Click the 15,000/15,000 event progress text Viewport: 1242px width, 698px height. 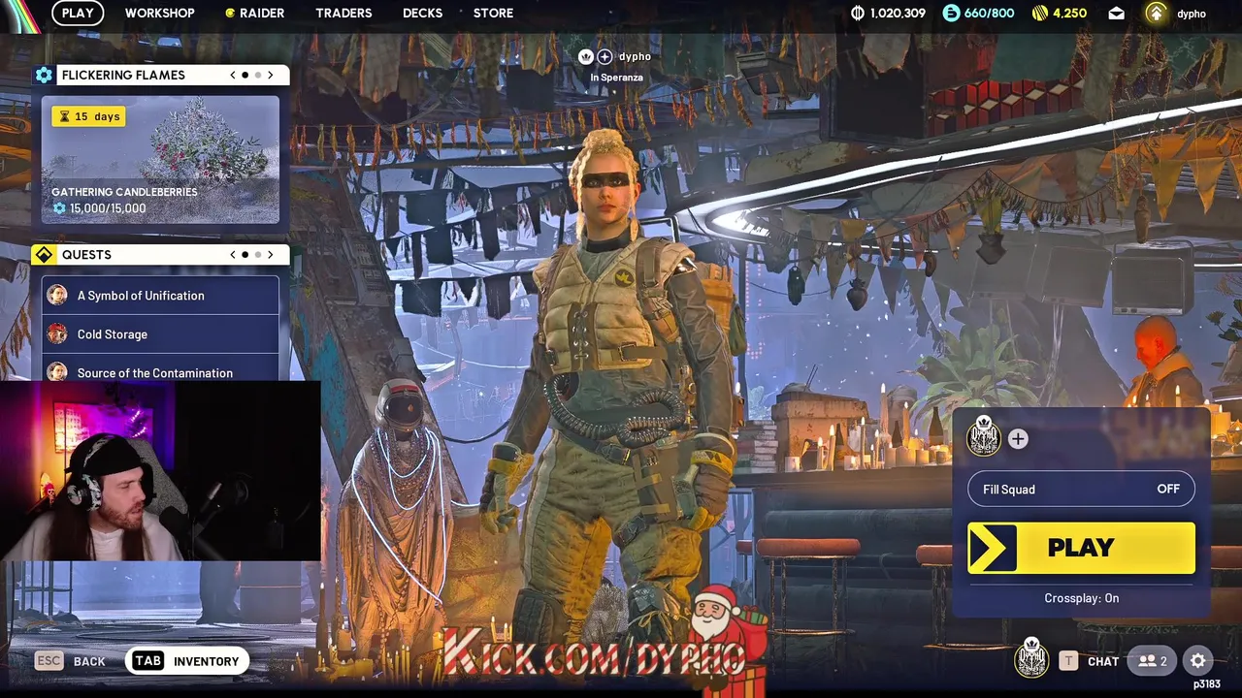[x=108, y=208]
